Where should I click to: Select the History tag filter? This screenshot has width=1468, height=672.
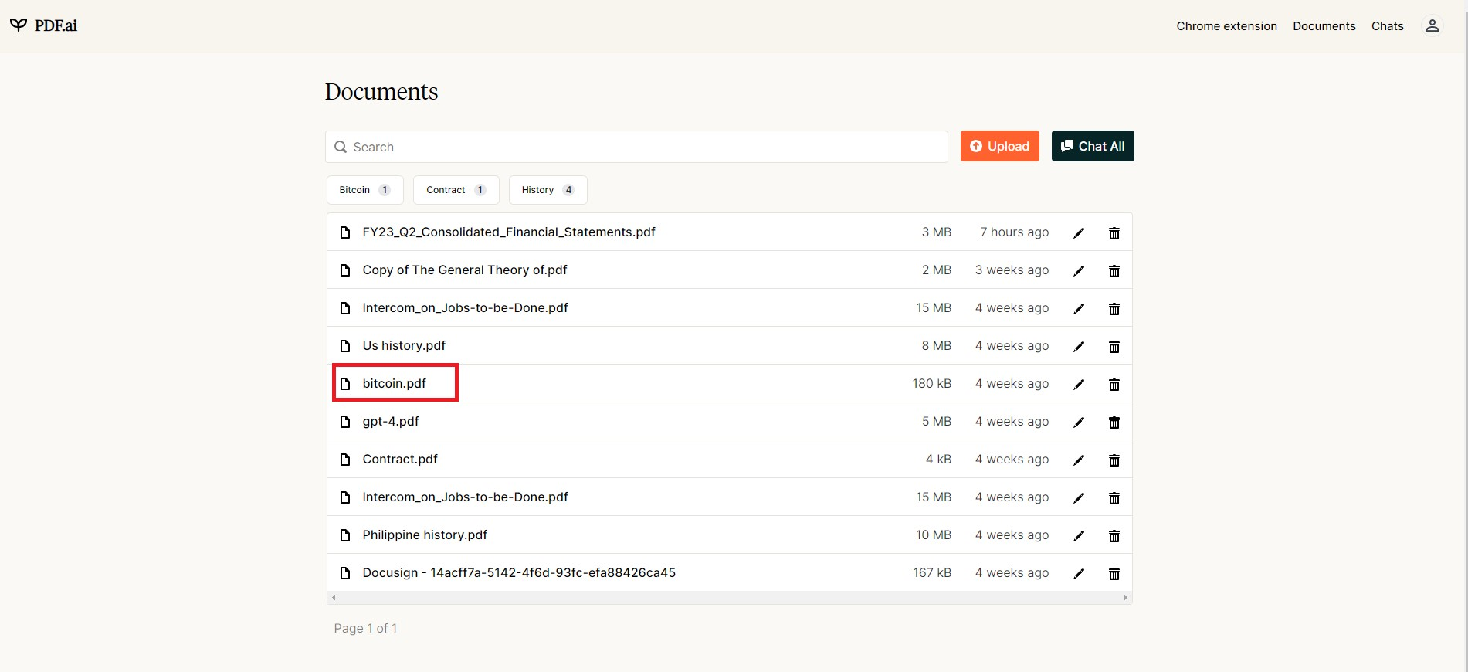click(x=548, y=190)
